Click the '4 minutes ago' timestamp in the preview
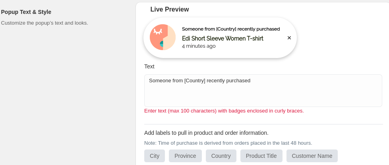 point(199,46)
